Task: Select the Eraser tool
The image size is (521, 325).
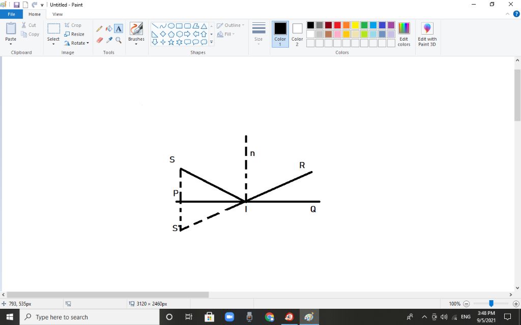Action: click(99, 40)
